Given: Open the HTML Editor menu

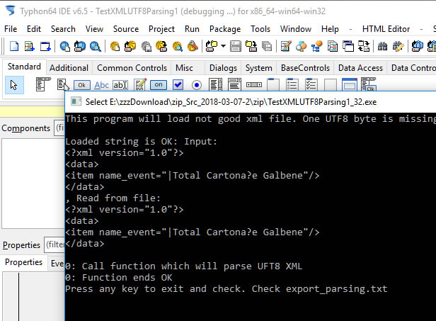Looking at the screenshot, I should pos(386,29).
